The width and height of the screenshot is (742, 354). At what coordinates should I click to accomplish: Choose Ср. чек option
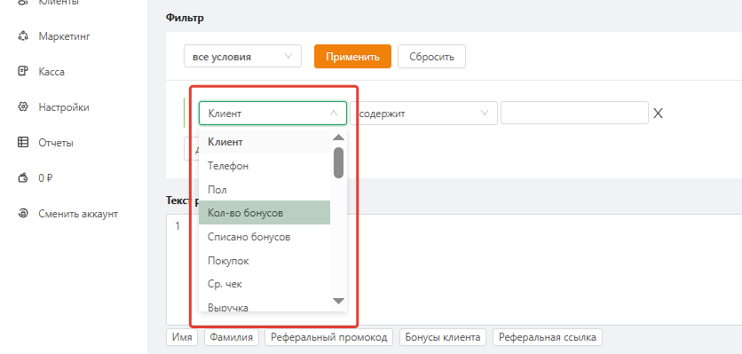(264, 284)
